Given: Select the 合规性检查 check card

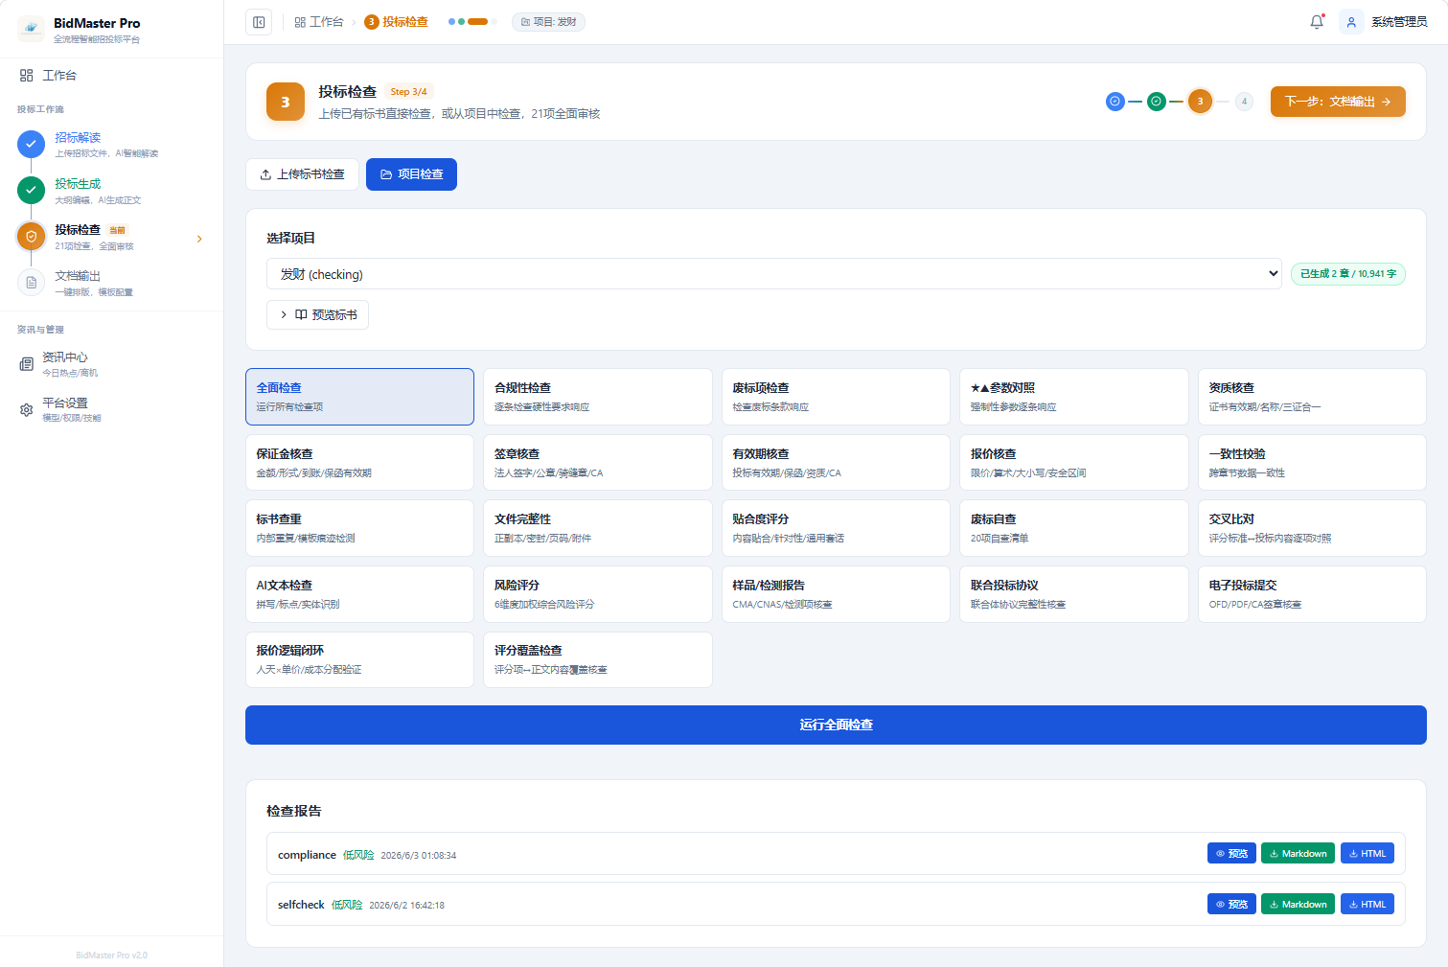Looking at the screenshot, I should 598,397.
